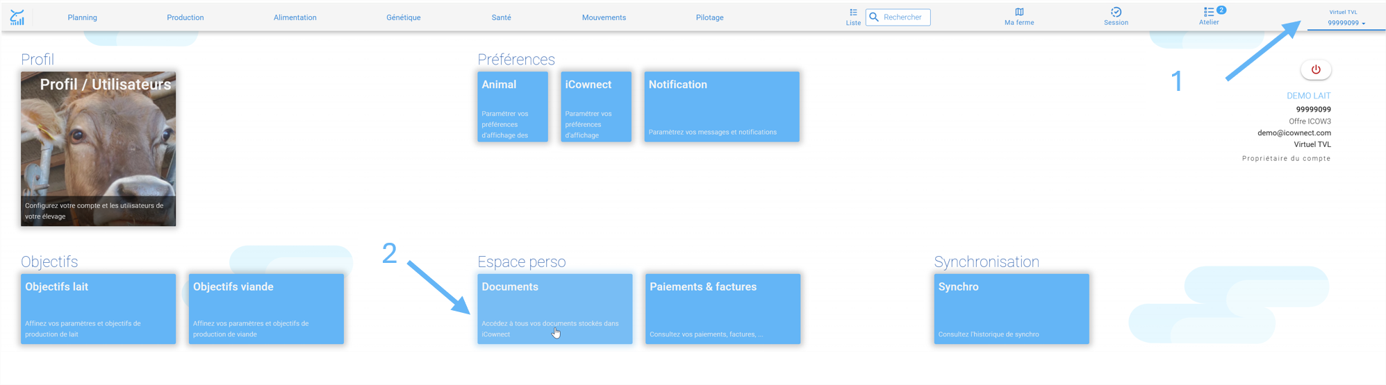Open the Session icon
The height and width of the screenshot is (385, 1386).
[x=1116, y=12]
